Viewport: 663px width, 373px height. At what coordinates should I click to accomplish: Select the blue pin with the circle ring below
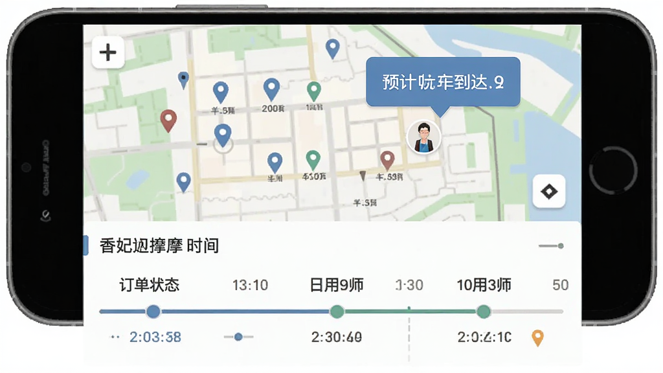(223, 135)
